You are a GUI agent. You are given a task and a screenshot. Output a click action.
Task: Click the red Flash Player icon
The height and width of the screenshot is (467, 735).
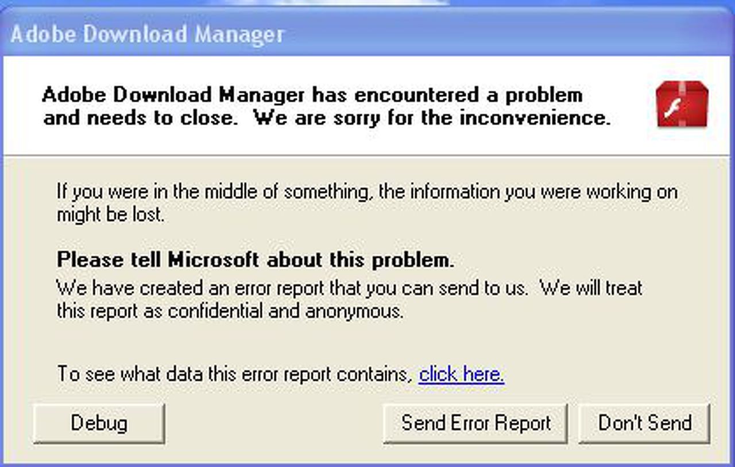[x=682, y=104]
